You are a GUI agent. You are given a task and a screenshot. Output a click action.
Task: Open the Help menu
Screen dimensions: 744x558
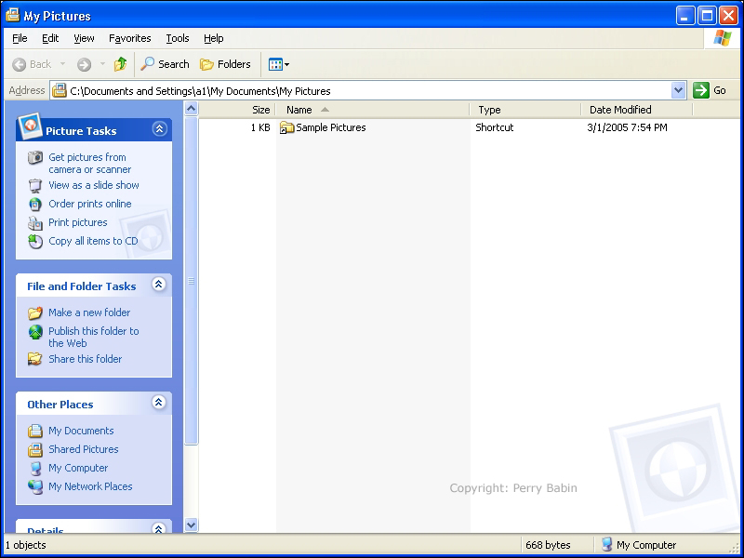tap(214, 38)
